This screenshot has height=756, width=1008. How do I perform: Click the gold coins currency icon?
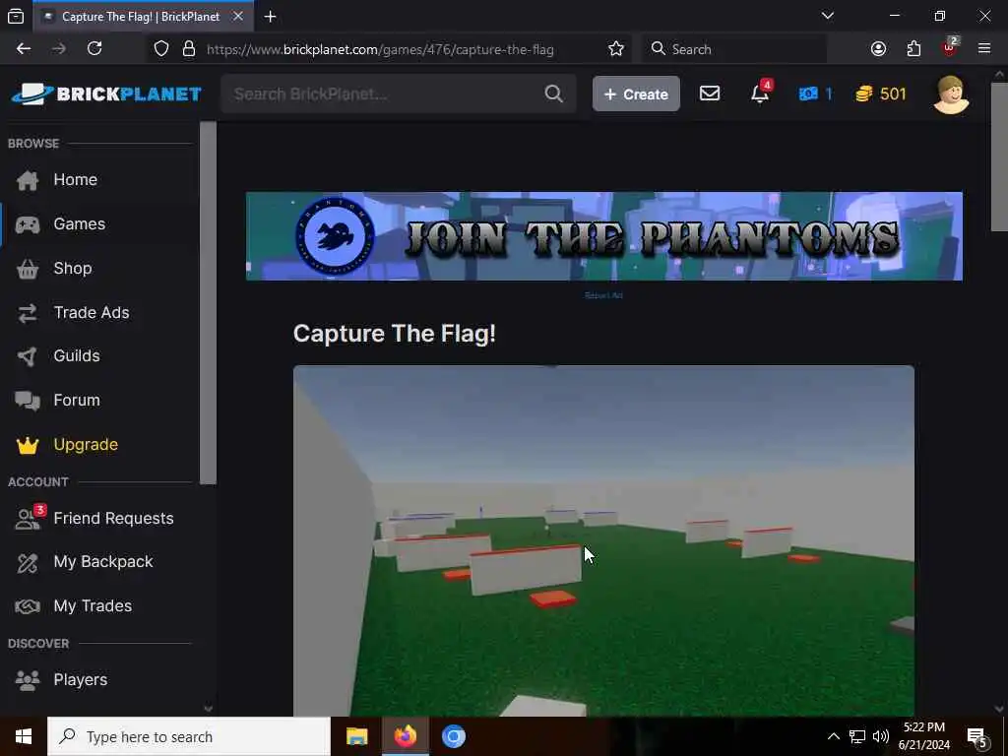tap(864, 94)
